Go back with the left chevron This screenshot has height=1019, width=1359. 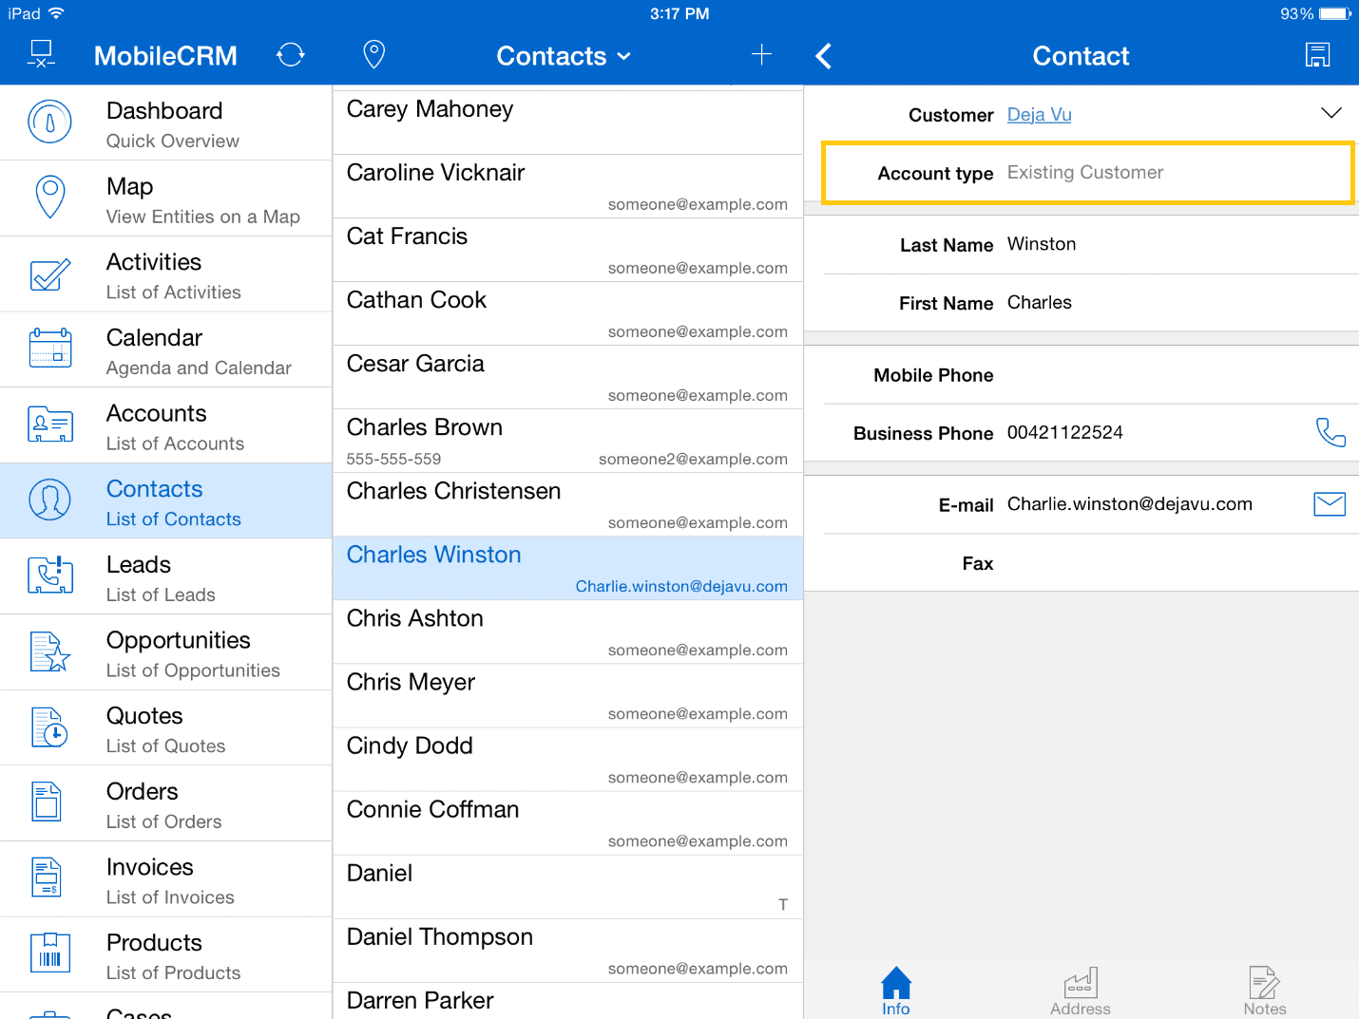(x=824, y=56)
